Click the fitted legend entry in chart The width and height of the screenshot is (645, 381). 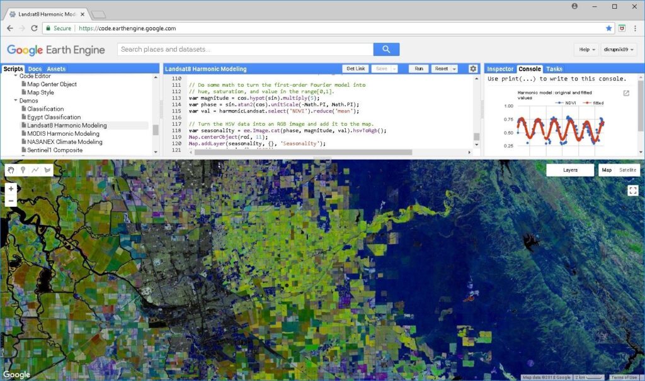tap(593, 103)
